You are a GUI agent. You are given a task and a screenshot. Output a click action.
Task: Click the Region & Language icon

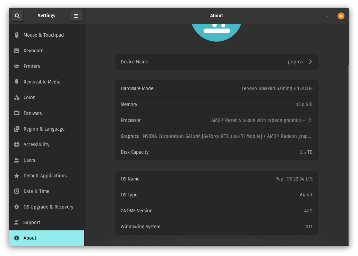click(x=17, y=129)
